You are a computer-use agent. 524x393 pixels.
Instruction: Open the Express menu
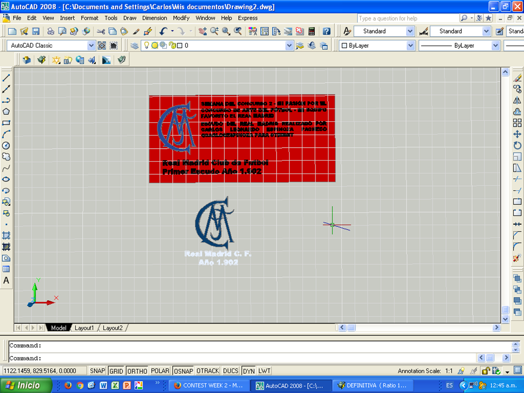point(248,18)
